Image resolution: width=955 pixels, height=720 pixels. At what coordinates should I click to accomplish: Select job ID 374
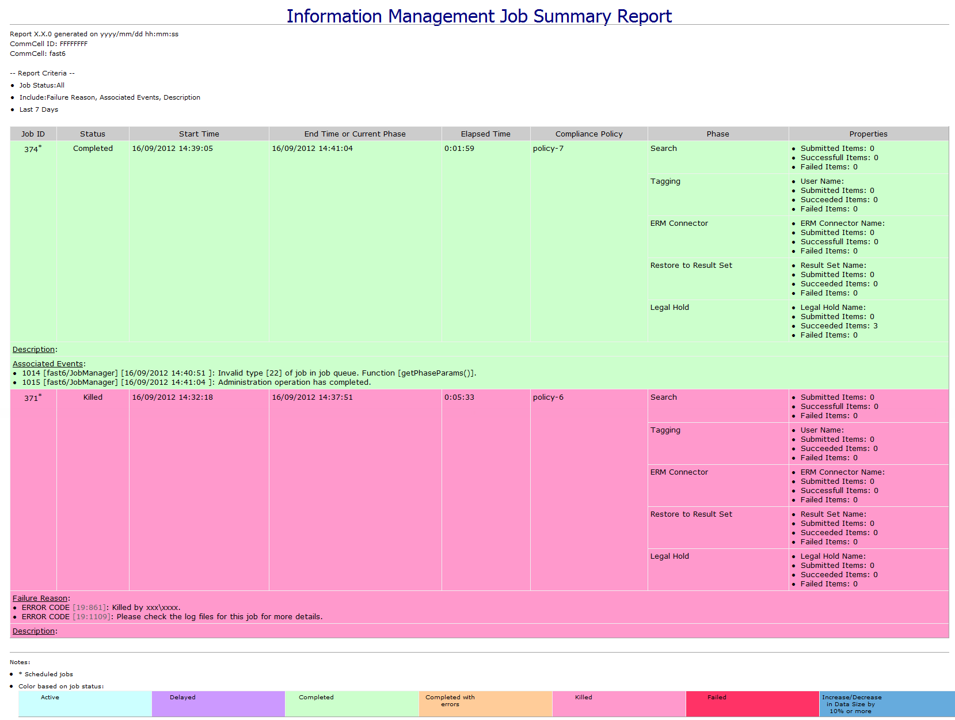tap(31, 149)
